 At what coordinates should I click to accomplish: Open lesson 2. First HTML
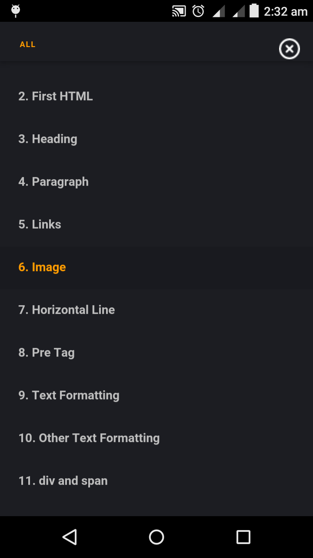click(x=55, y=96)
